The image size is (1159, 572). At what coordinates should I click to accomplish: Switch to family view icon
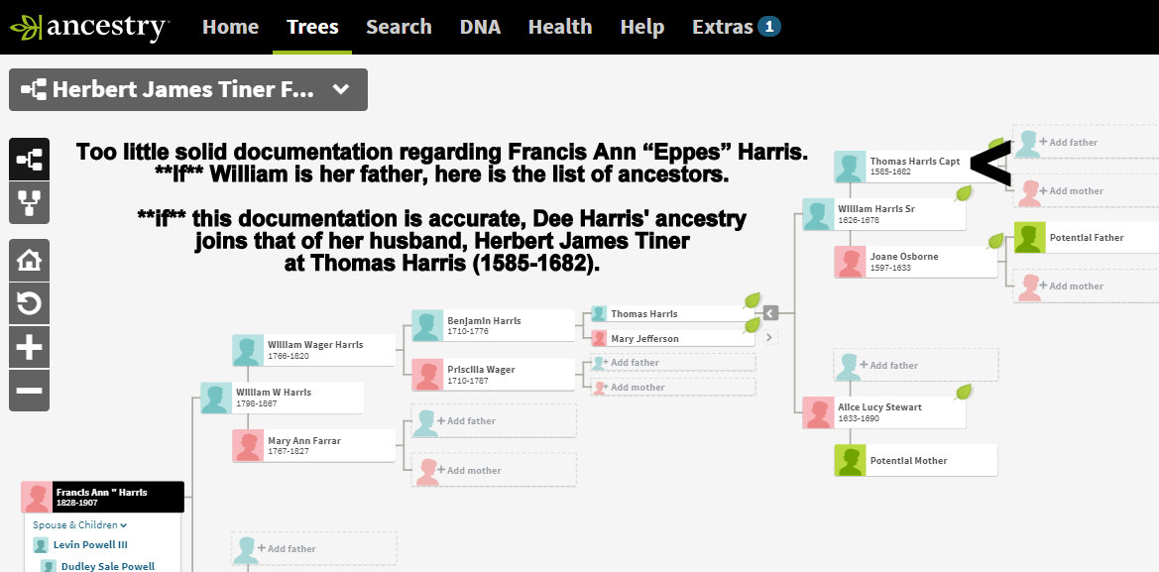click(30, 203)
